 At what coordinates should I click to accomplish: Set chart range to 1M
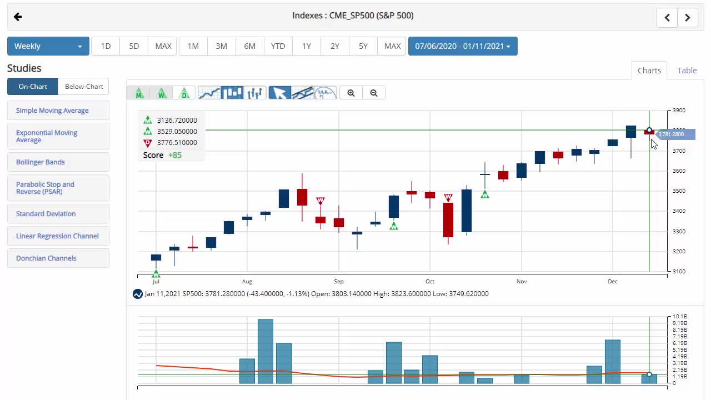(193, 46)
